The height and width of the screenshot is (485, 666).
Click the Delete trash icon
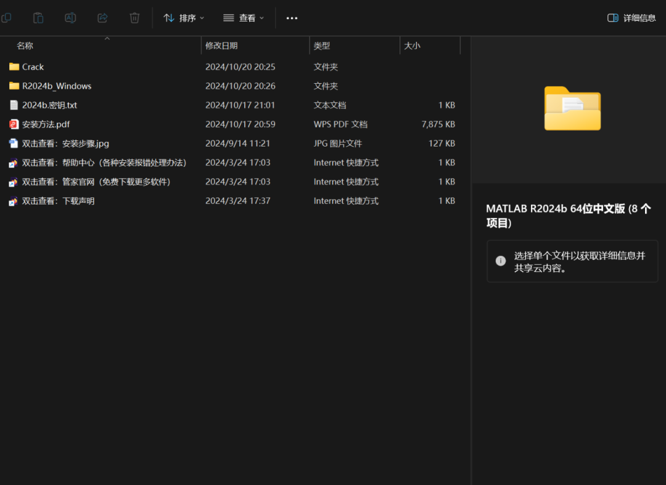pos(134,18)
